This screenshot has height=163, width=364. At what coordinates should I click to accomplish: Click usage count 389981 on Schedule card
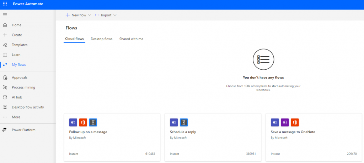[251, 154]
